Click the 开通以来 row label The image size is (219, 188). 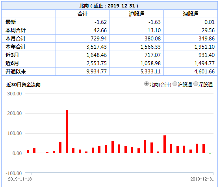[x=16, y=71]
